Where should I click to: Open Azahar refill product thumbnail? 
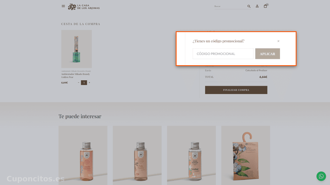click(191, 155)
